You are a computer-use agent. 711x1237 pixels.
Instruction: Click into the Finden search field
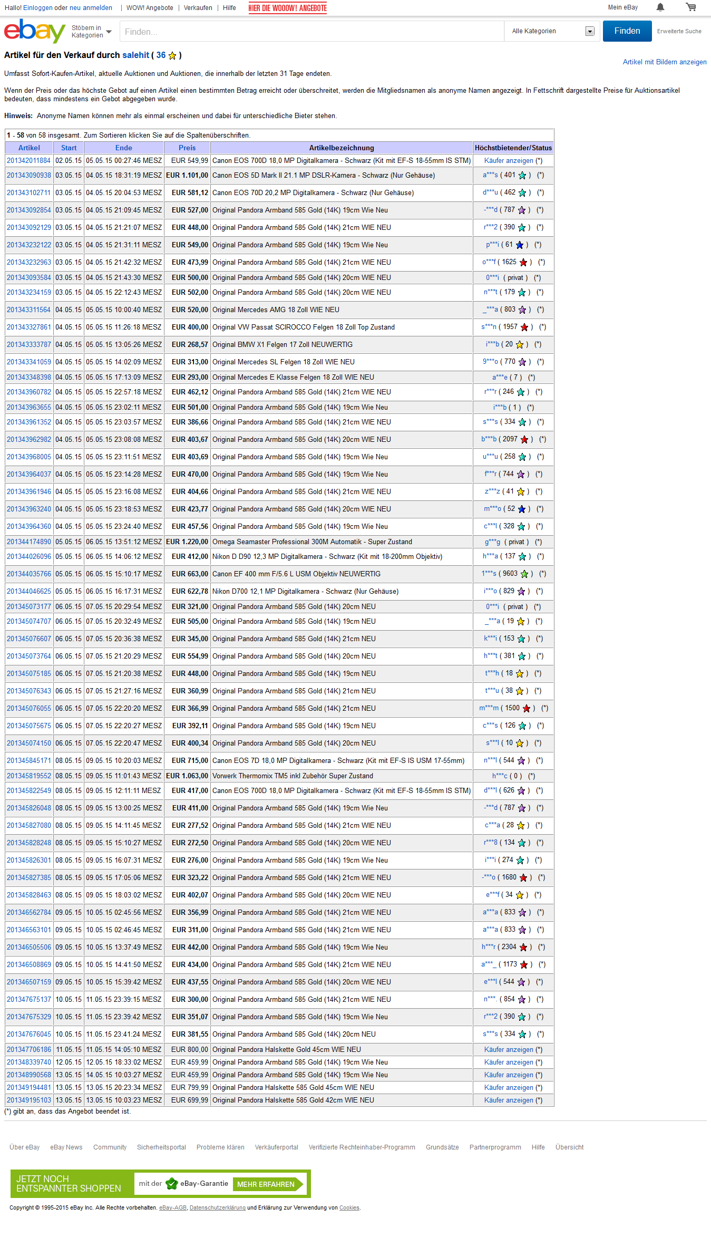tap(311, 31)
